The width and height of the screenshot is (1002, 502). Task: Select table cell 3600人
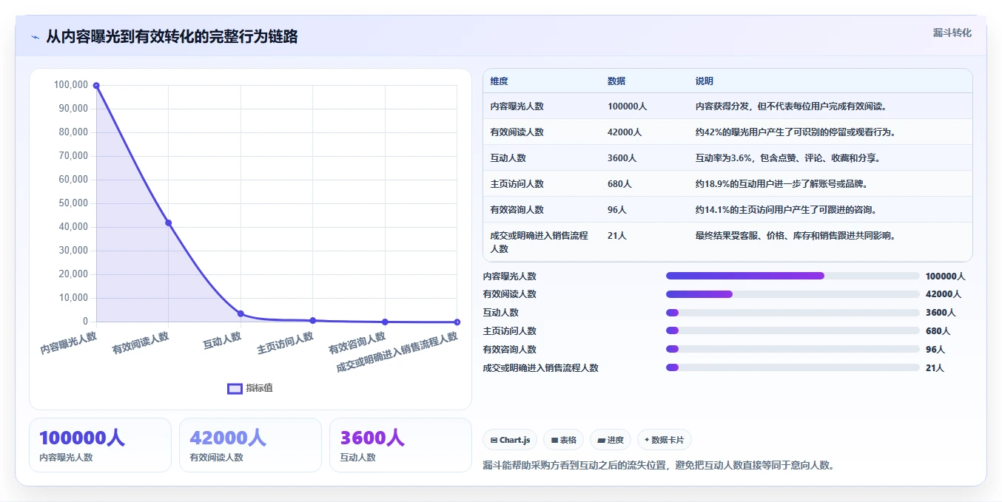622,158
